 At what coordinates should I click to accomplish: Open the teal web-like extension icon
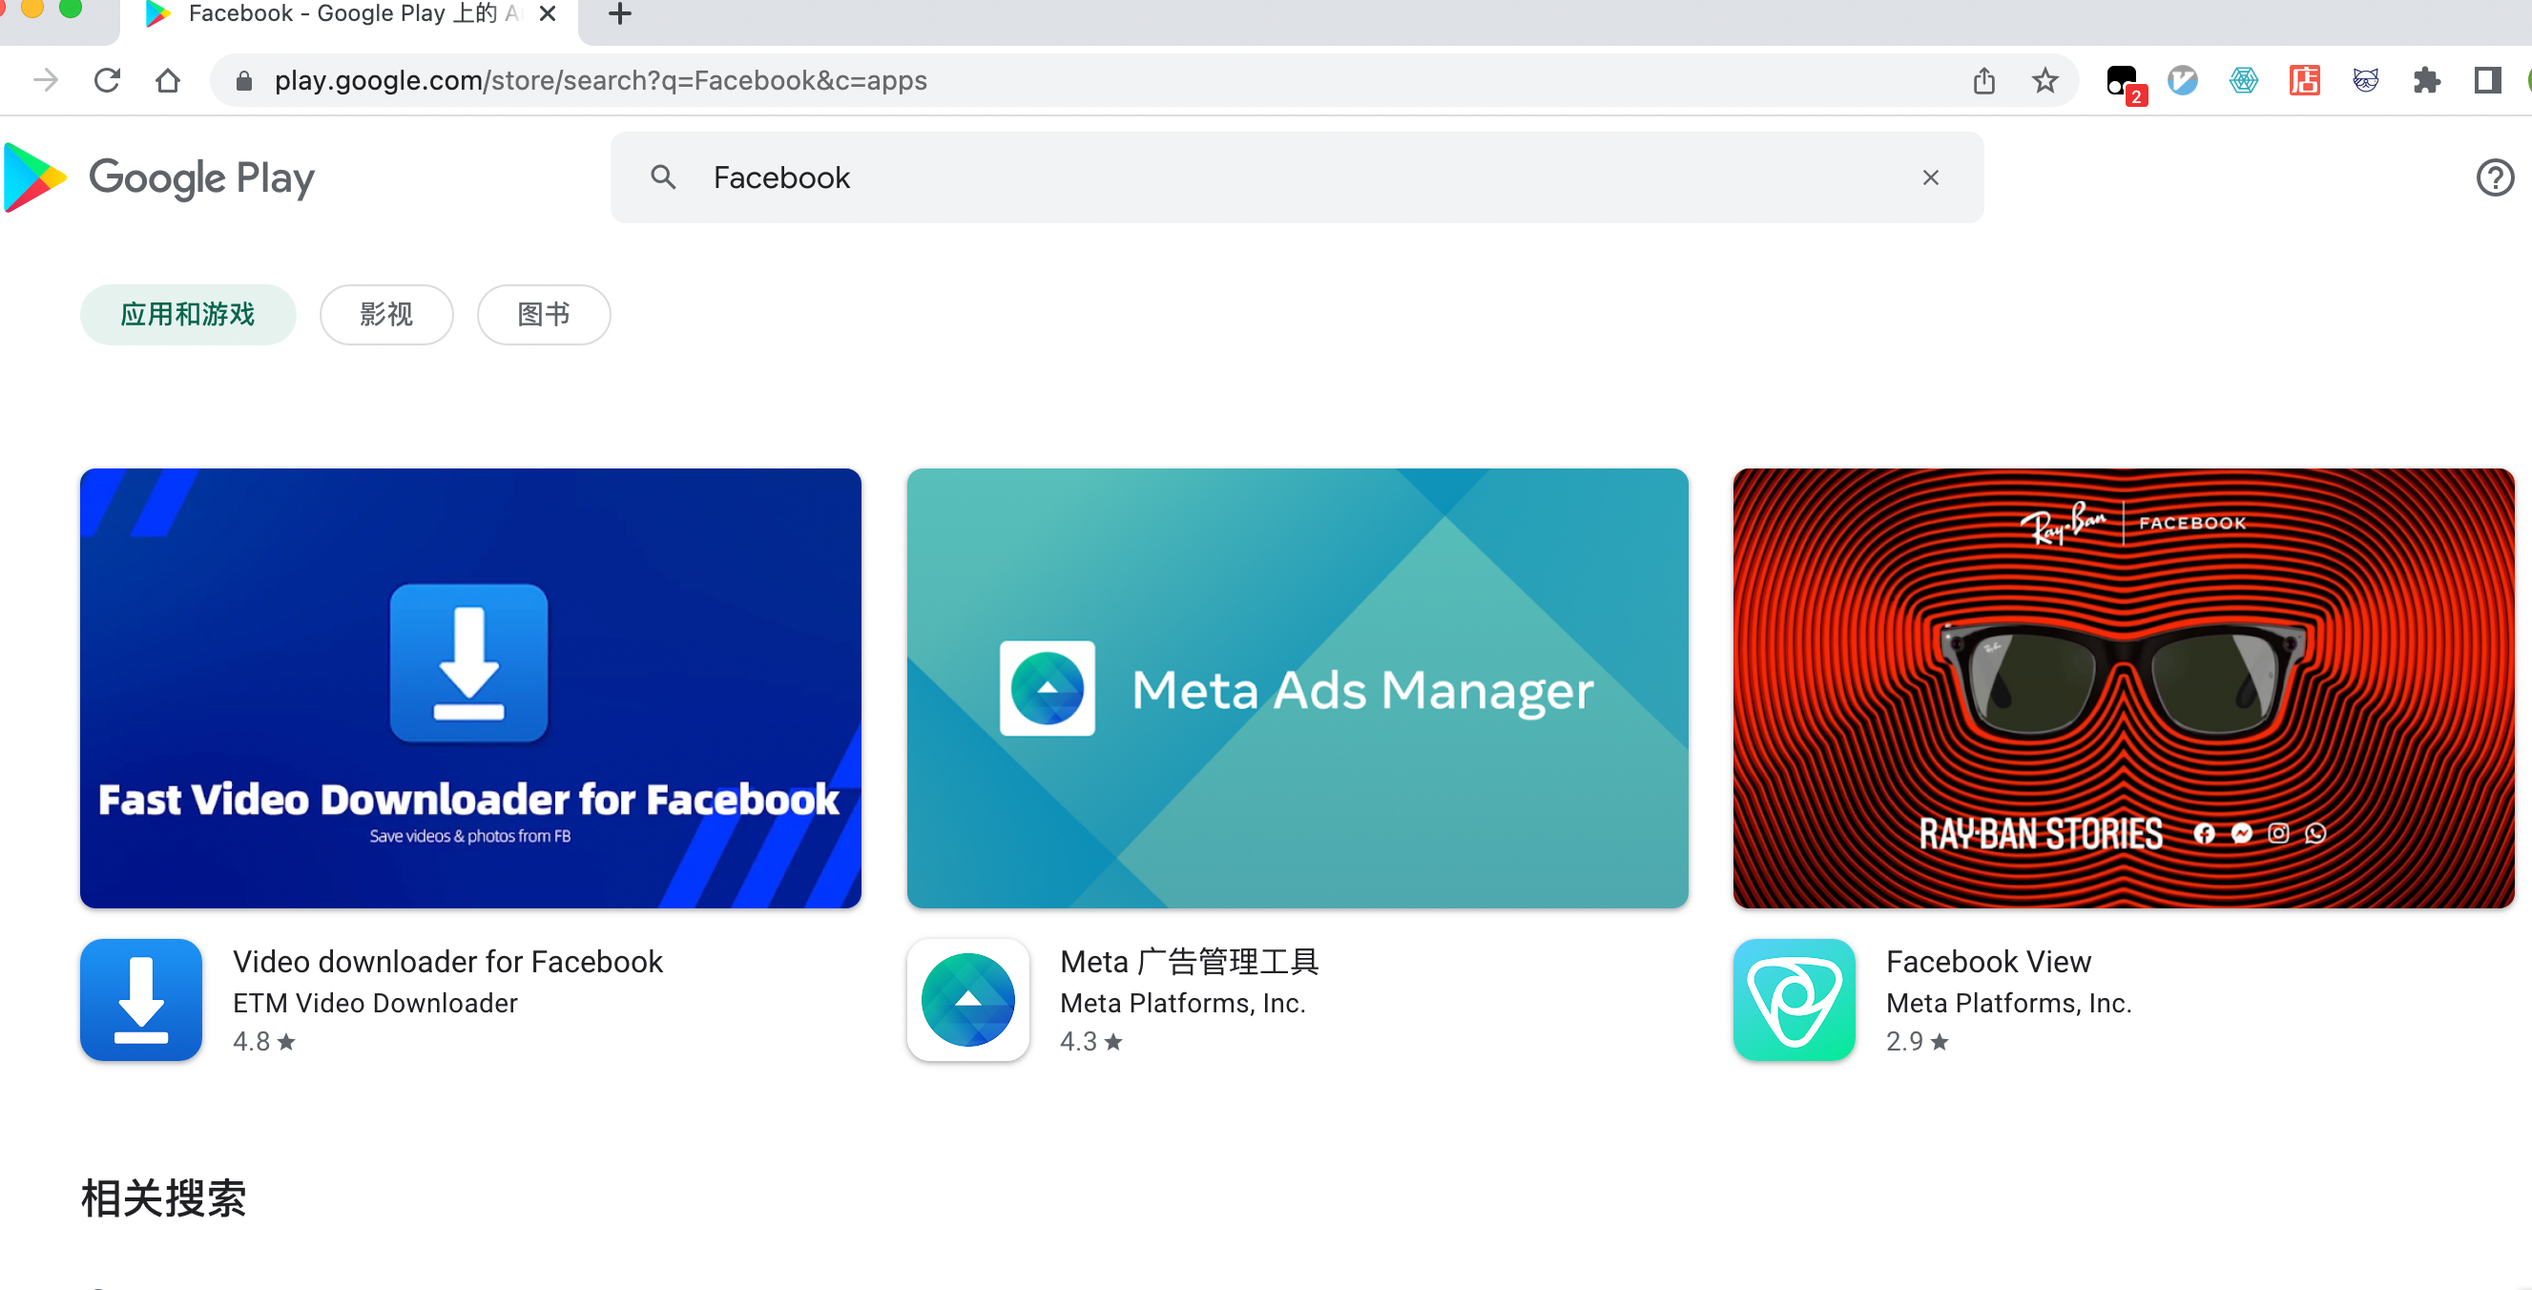pyautogui.click(x=2243, y=80)
